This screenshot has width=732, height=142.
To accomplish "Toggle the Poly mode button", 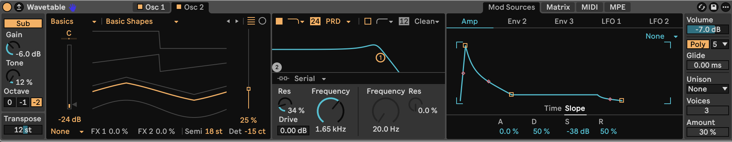I will point(698,44).
